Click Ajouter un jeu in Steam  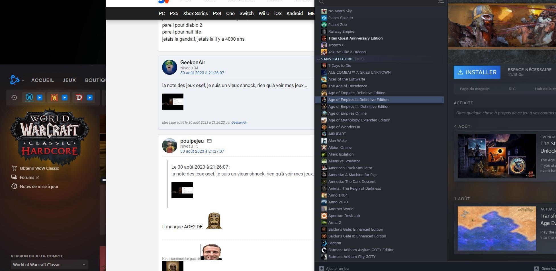334,268
